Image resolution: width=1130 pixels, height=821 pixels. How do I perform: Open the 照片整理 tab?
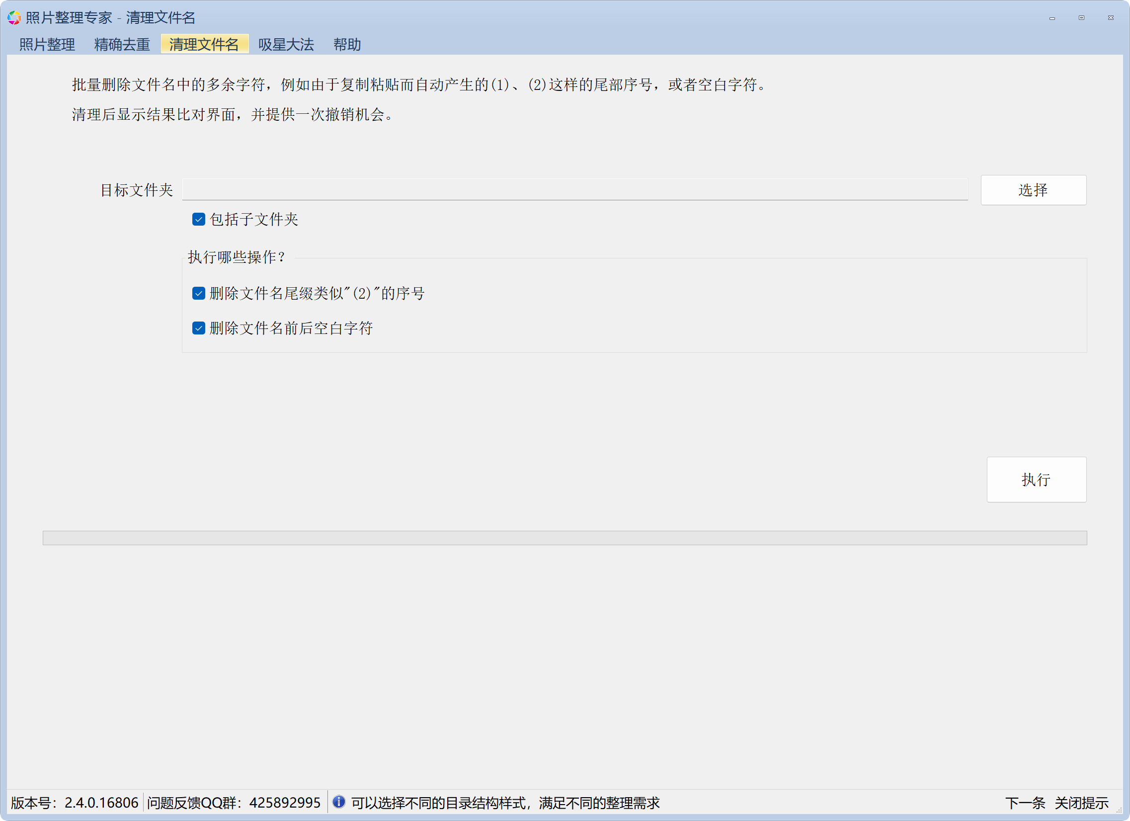47,44
